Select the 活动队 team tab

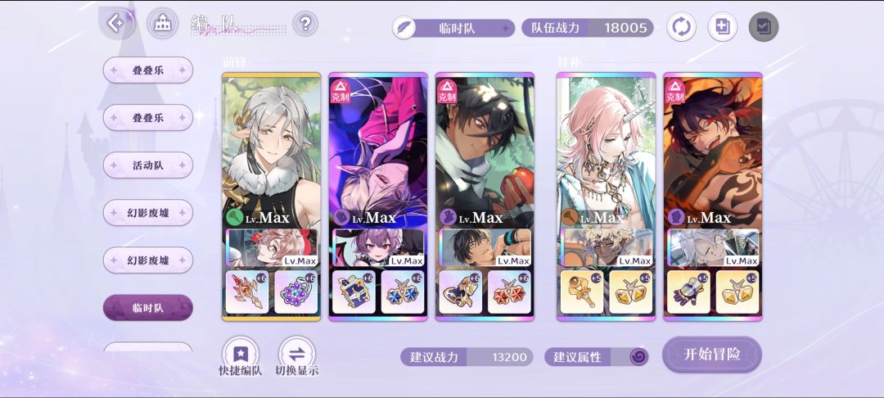(147, 165)
